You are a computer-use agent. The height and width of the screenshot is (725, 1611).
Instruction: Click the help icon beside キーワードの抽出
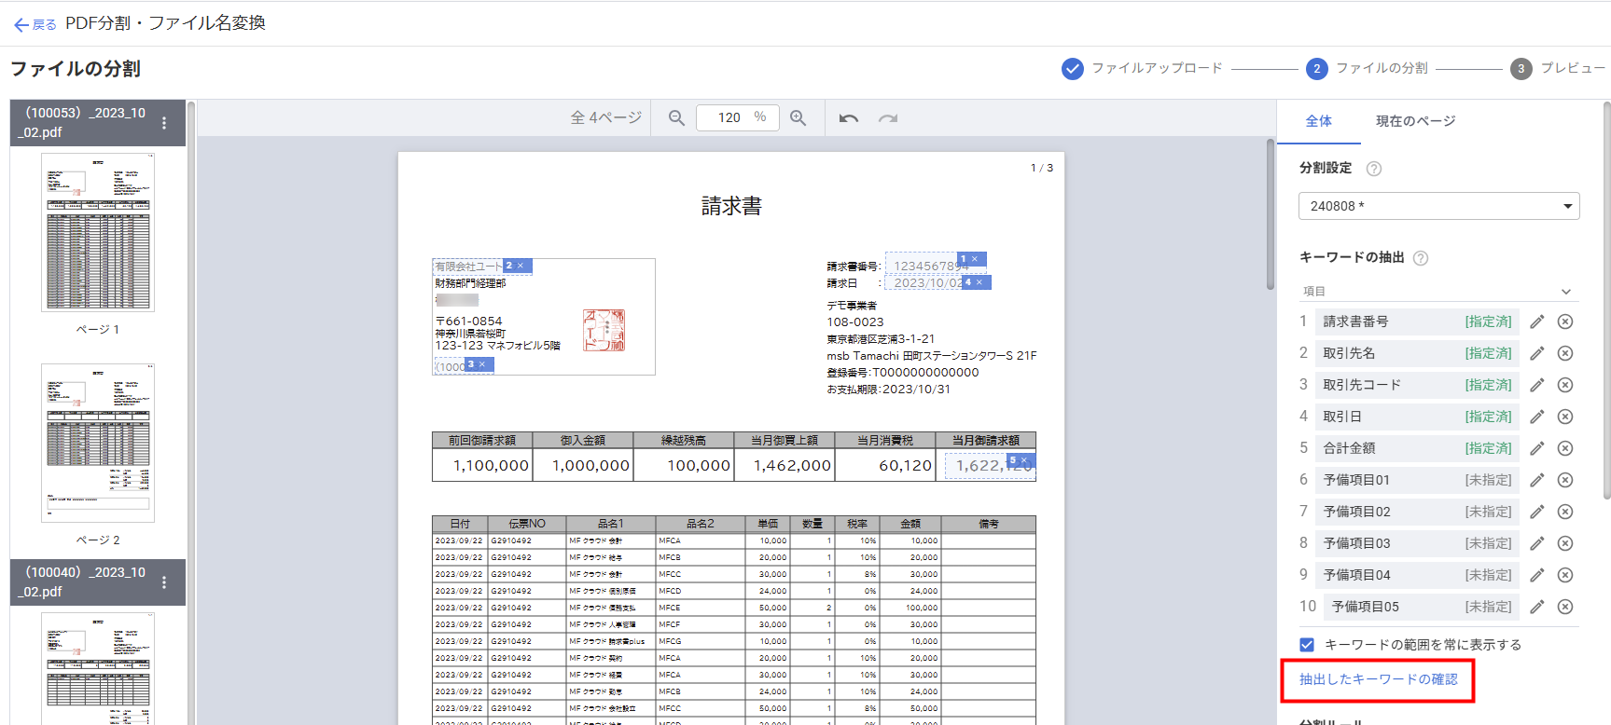point(1420,258)
